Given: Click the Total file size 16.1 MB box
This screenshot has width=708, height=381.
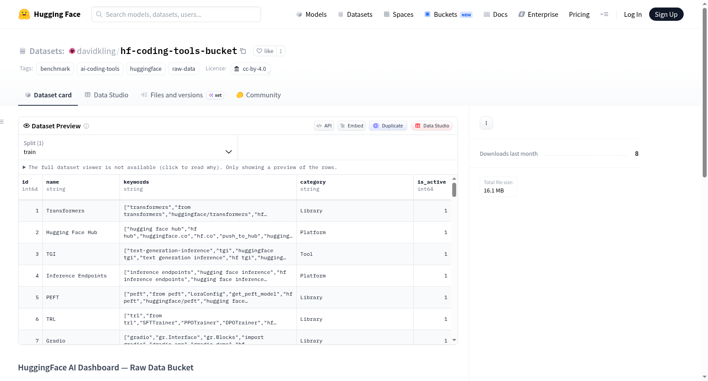Looking at the screenshot, I should pyautogui.click(x=499, y=187).
